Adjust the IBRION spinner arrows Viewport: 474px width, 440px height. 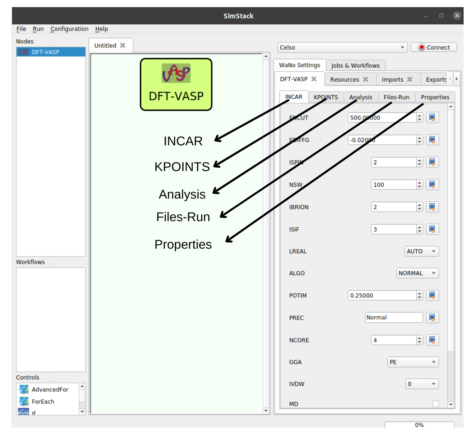(x=419, y=207)
